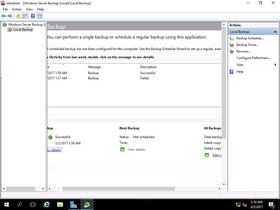The width and height of the screenshot is (280, 210).
Task: Click console tree scrollbar right arrow
Action: [x=43, y=189]
